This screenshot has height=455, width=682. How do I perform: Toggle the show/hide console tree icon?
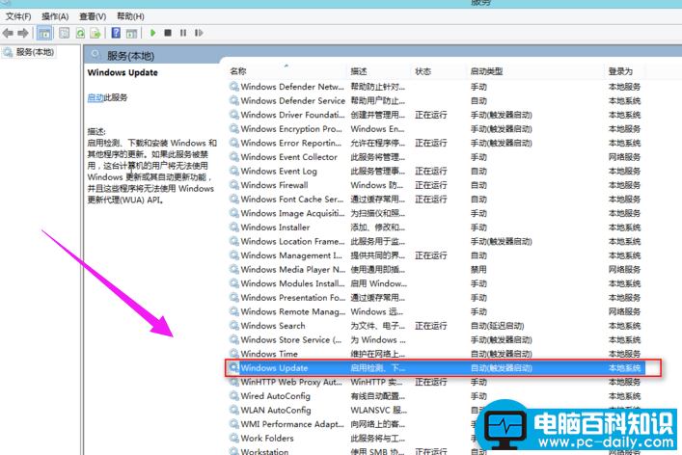coord(44,33)
